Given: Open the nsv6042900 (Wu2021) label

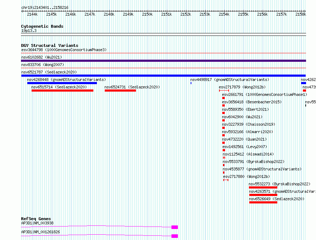Looking at the screenshot, I should tap(242, 117).
